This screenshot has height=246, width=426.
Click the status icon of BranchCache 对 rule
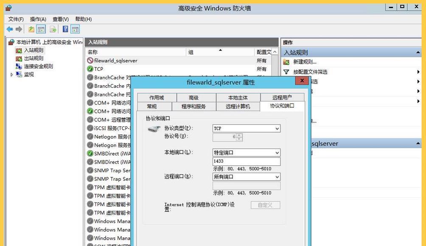tap(90, 77)
